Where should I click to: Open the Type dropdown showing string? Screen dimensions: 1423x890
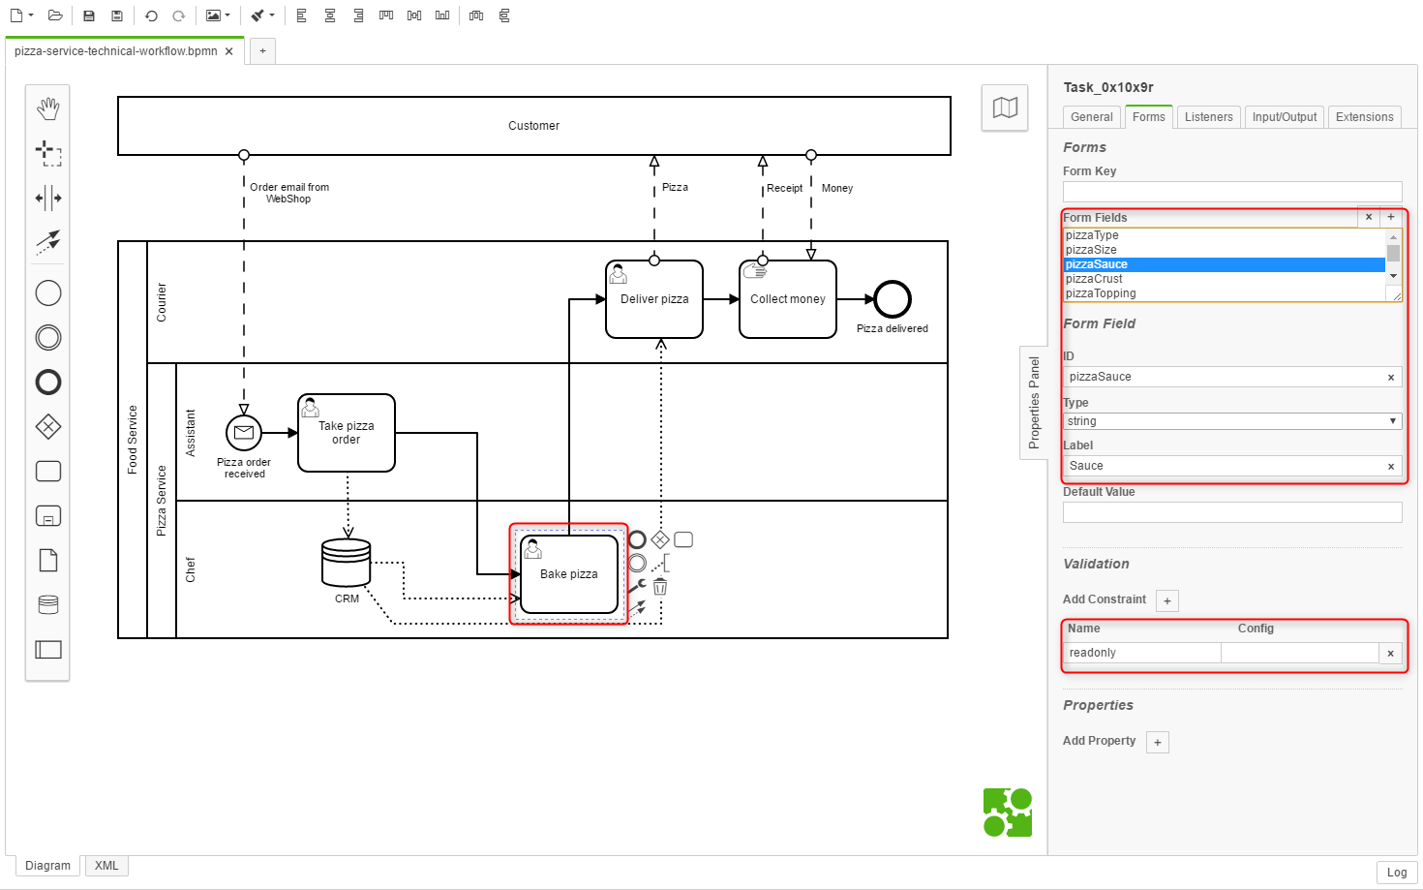click(x=1231, y=421)
